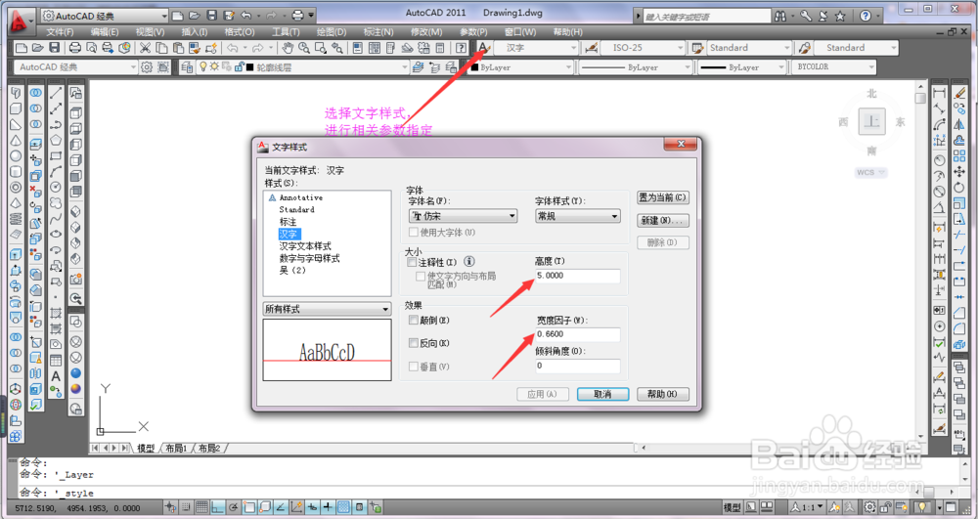Open the Layer Properties Manager icon
This screenshot has width=978, height=519.
(x=187, y=67)
